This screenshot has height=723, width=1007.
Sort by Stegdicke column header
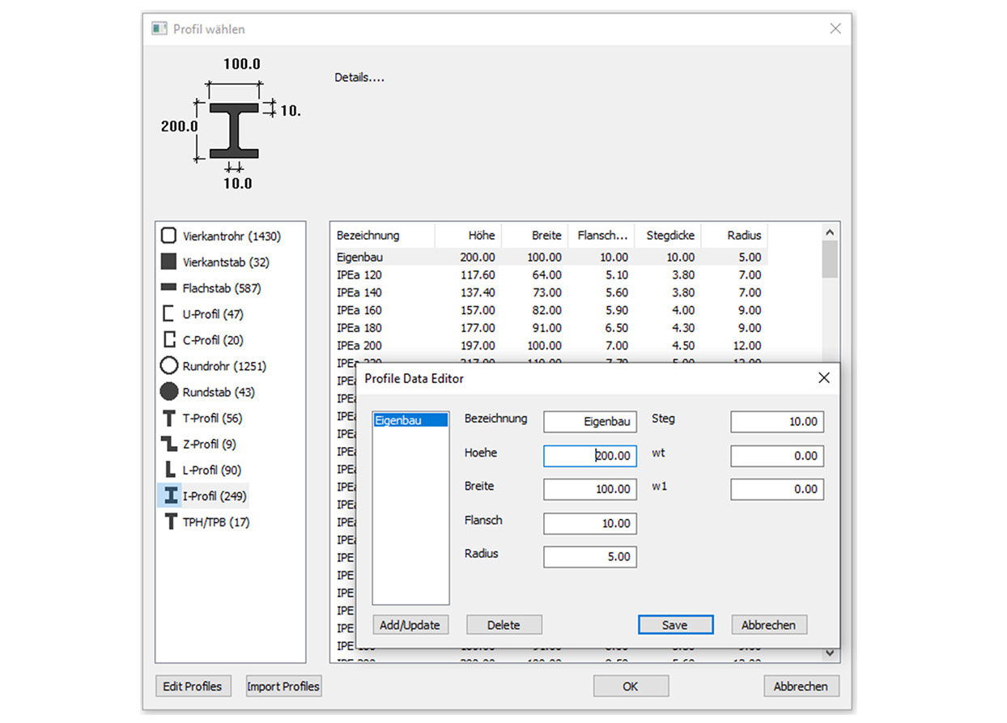pos(668,236)
